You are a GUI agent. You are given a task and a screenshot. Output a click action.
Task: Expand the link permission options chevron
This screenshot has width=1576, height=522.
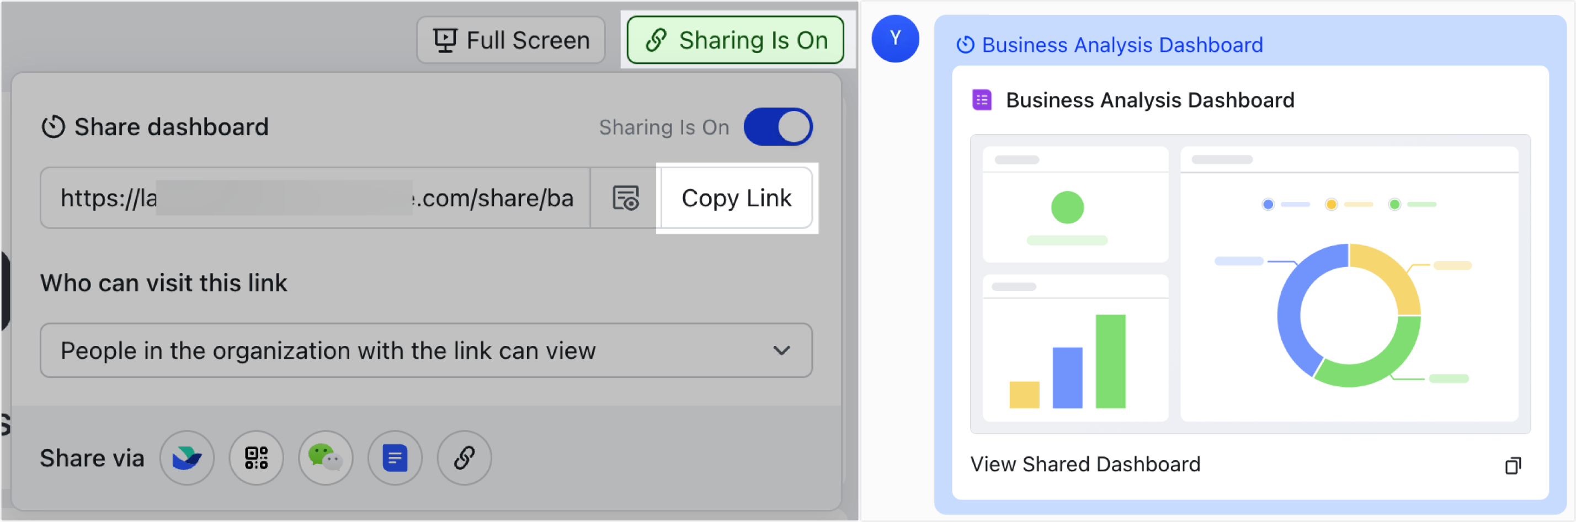(x=781, y=350)
